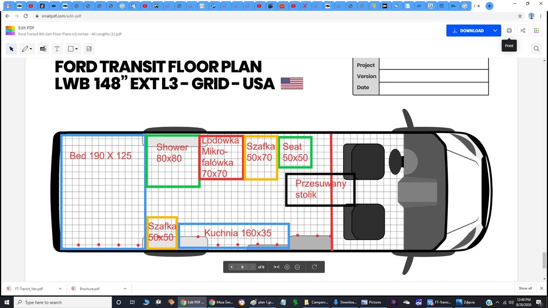The height and width of the screenshot is (308, 548).
Task: Click the browser forward arrow
Action: click(x=17, y=16)
